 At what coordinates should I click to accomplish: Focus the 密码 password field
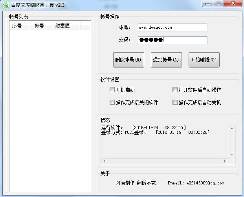[172, 40]
